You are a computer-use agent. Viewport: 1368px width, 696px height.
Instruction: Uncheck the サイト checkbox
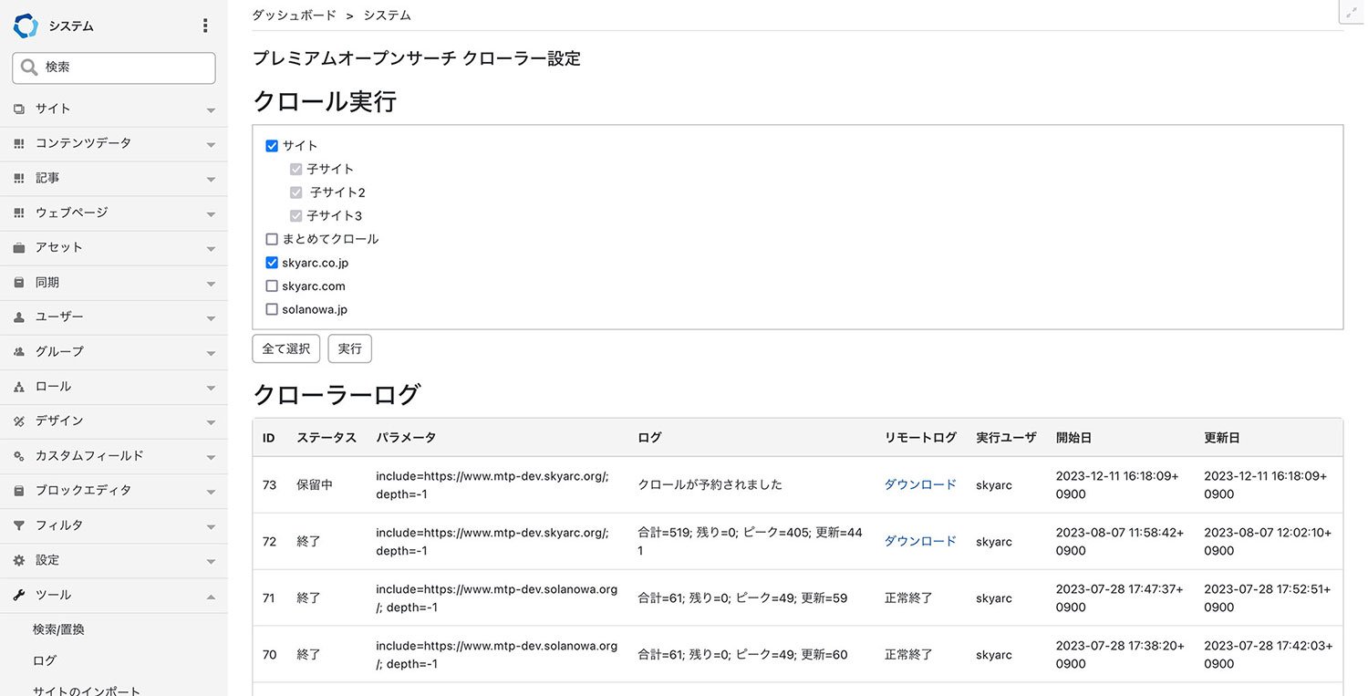point(272,146)
